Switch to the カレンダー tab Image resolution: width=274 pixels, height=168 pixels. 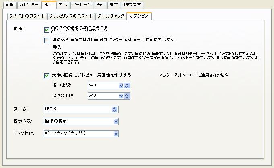pos(29,5)
